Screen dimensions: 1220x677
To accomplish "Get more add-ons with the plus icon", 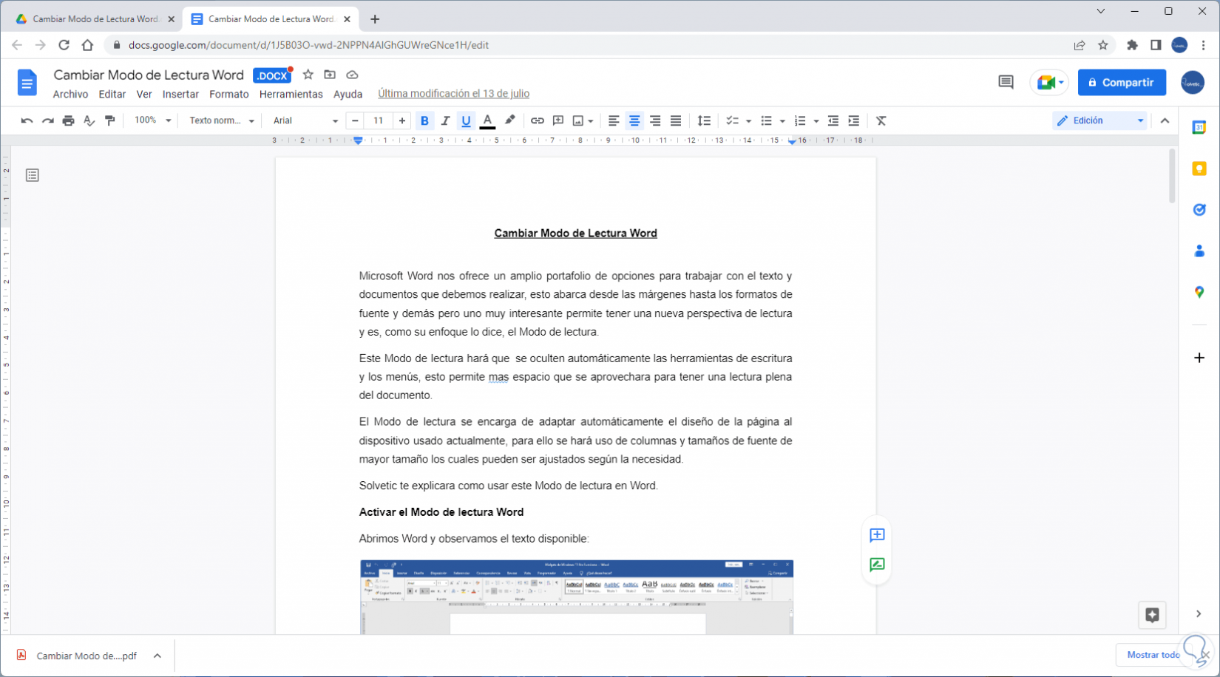I will tap(1199, 358).
